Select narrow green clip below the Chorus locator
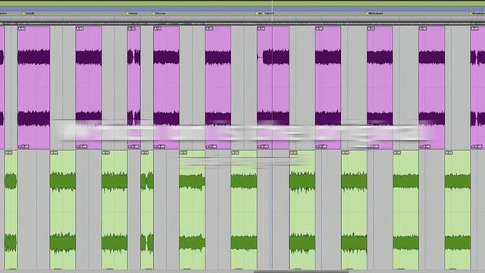This screenshot has width=485, height=273. 147,210
